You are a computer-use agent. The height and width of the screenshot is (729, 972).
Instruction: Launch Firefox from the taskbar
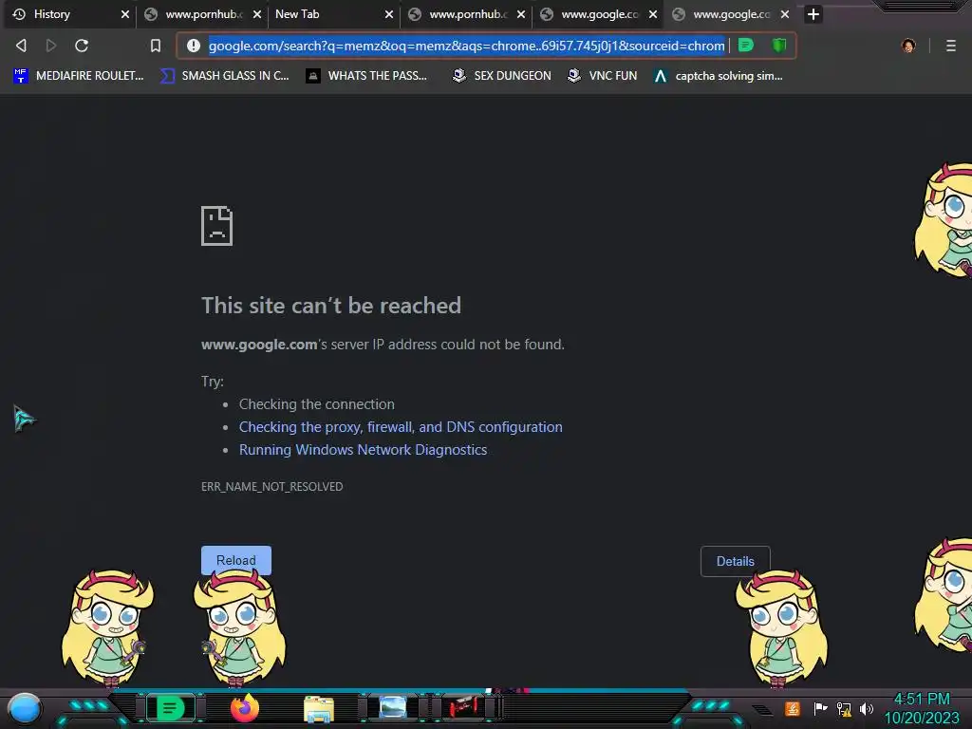pos(244,708)
